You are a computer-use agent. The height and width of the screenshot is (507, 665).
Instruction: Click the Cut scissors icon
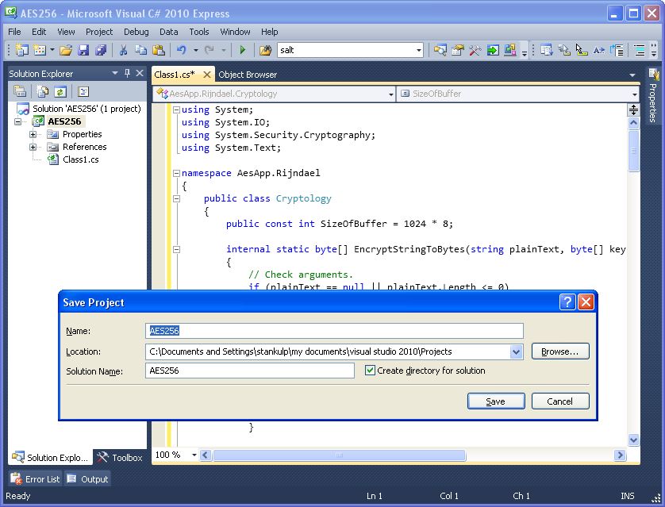pos(124,50)
